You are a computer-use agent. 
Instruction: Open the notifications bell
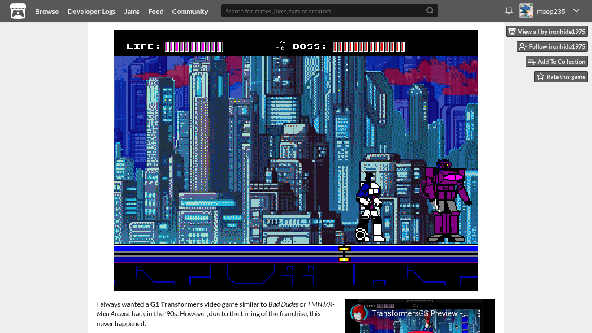click(x=509, y=10)
